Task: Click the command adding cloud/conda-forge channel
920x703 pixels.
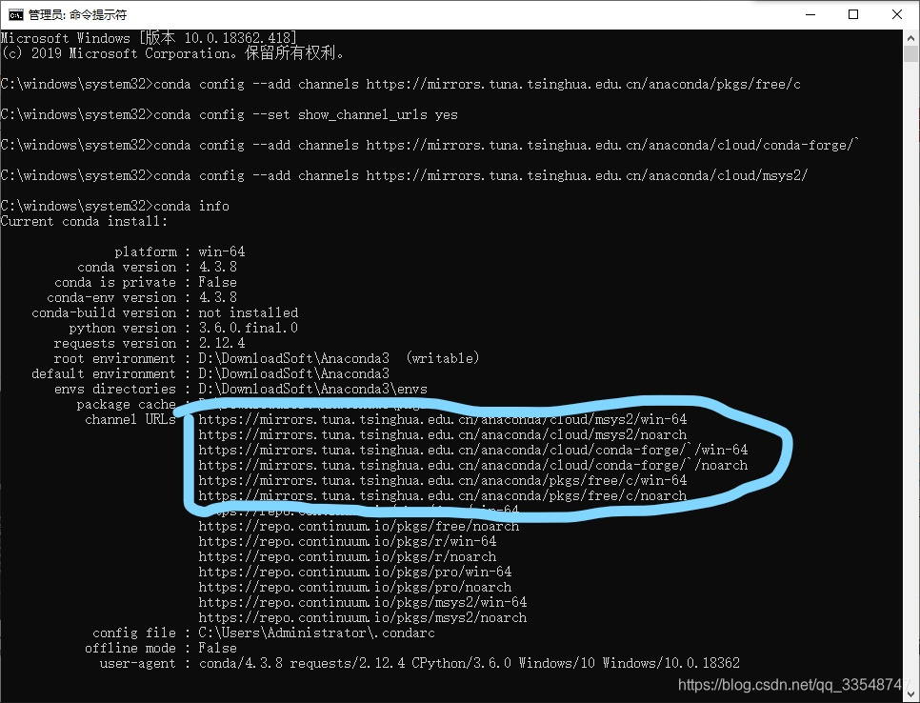Action: click(x=430, y=145)
